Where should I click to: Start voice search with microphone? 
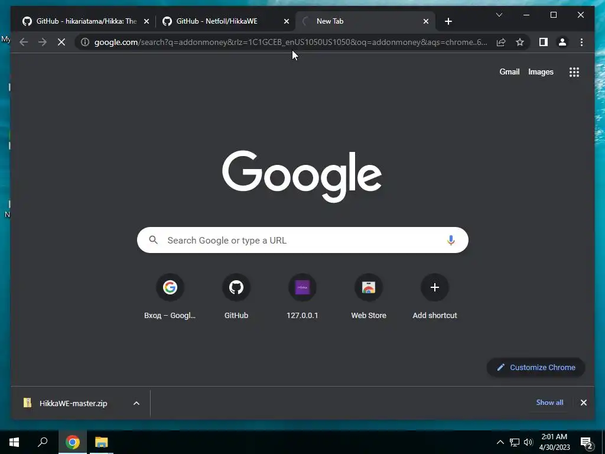coord(451,240)
